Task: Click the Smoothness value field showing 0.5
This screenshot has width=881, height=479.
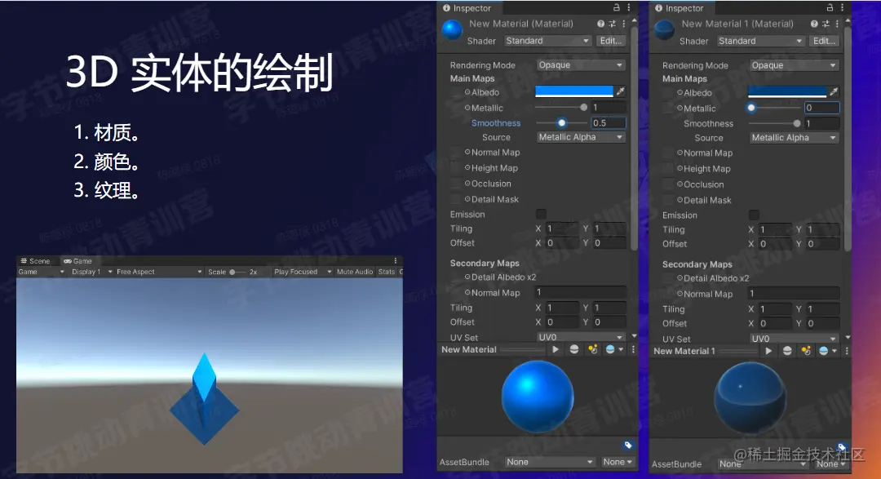Action: (x=608, y=122)
